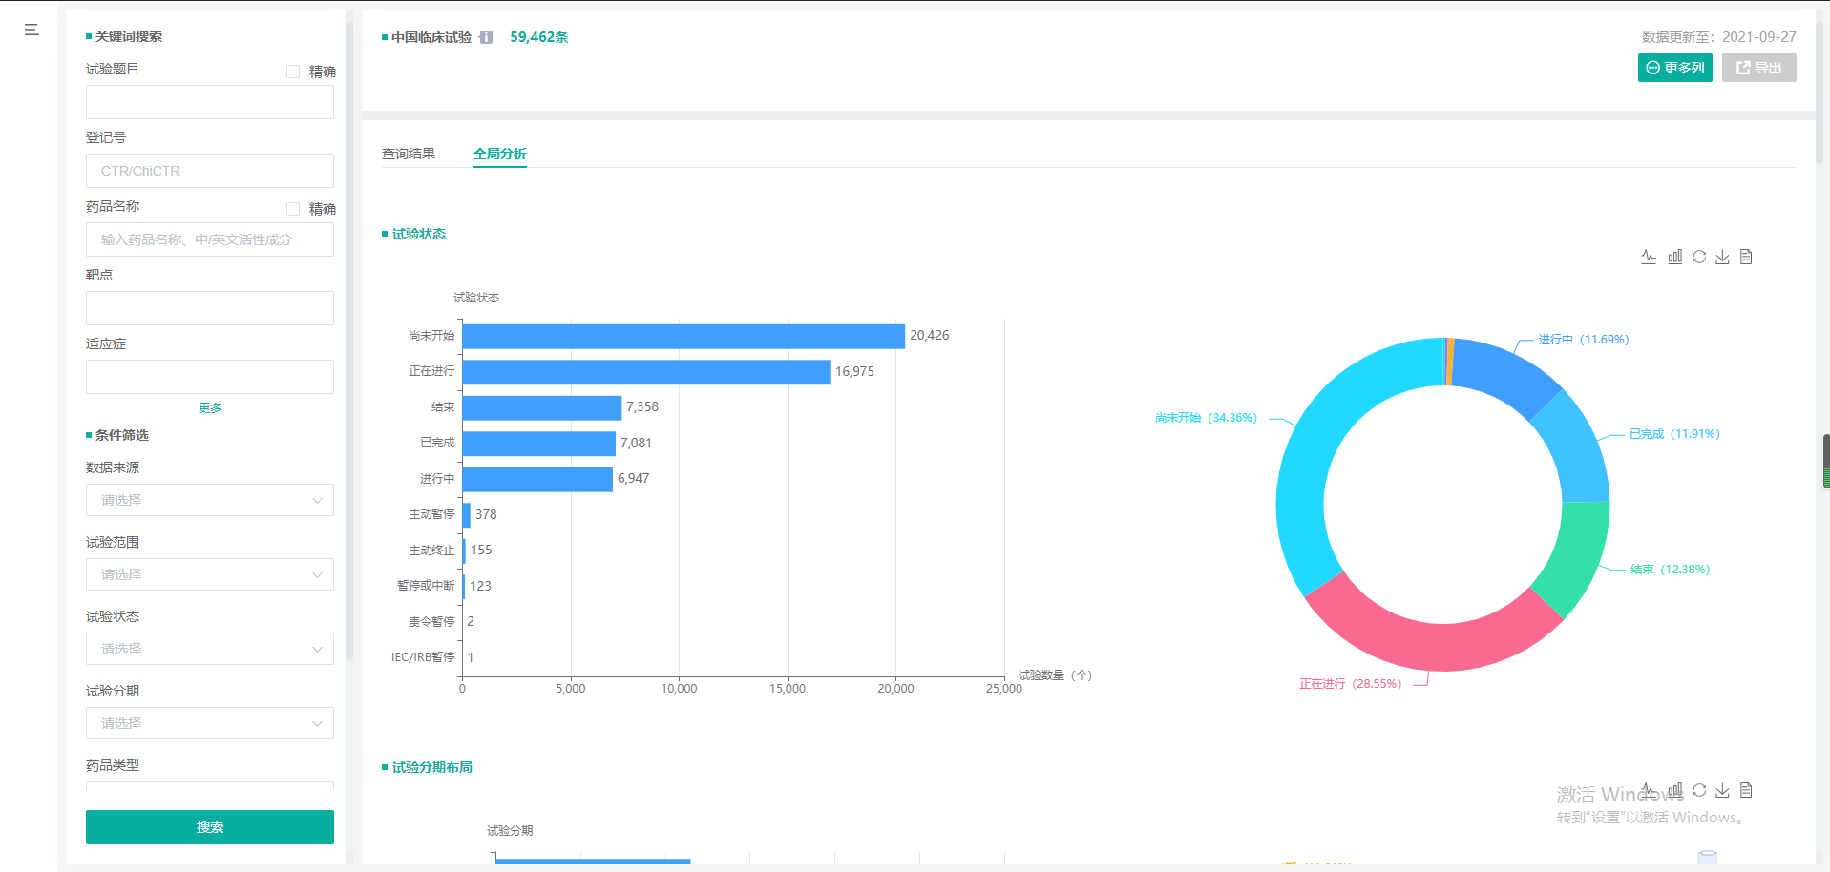The width and height of the screenshot is (1830, 872).
Task: Restore the 试验状态 chart with refresh icon
Action: (x=1699, y=257)
